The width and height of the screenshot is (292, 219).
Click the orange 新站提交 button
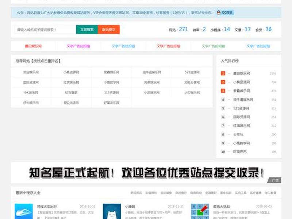109,30
